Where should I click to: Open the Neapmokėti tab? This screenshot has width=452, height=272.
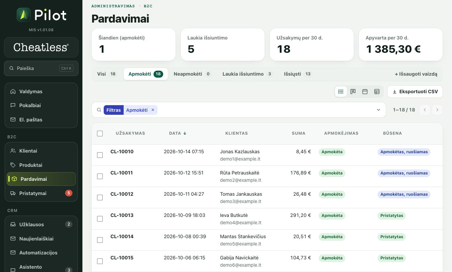click(192, 74)
